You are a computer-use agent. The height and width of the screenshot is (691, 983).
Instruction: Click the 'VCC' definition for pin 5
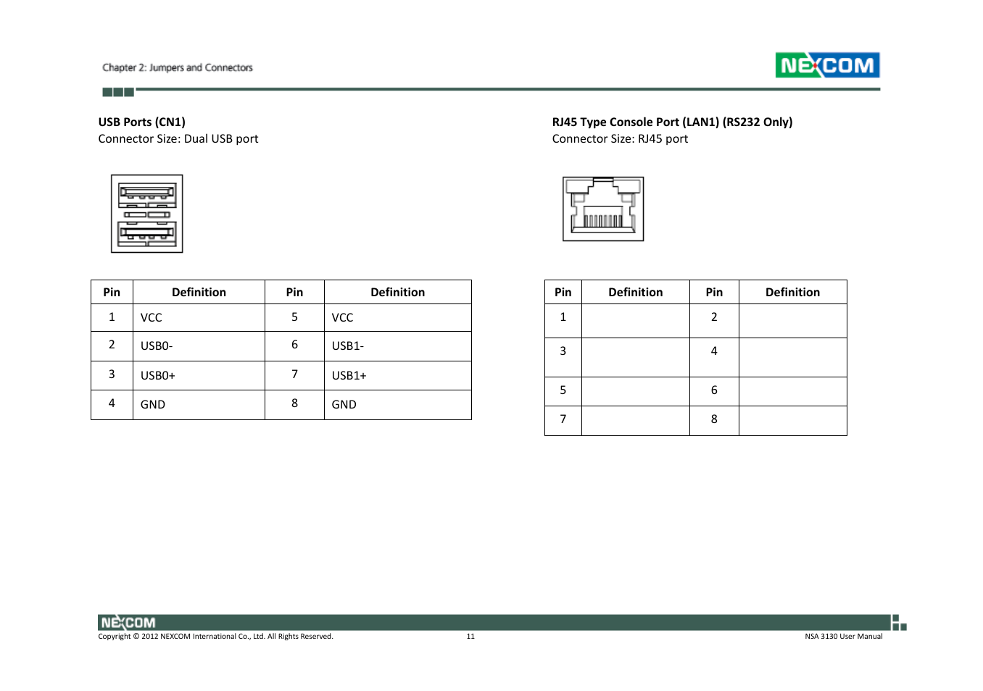343,318
